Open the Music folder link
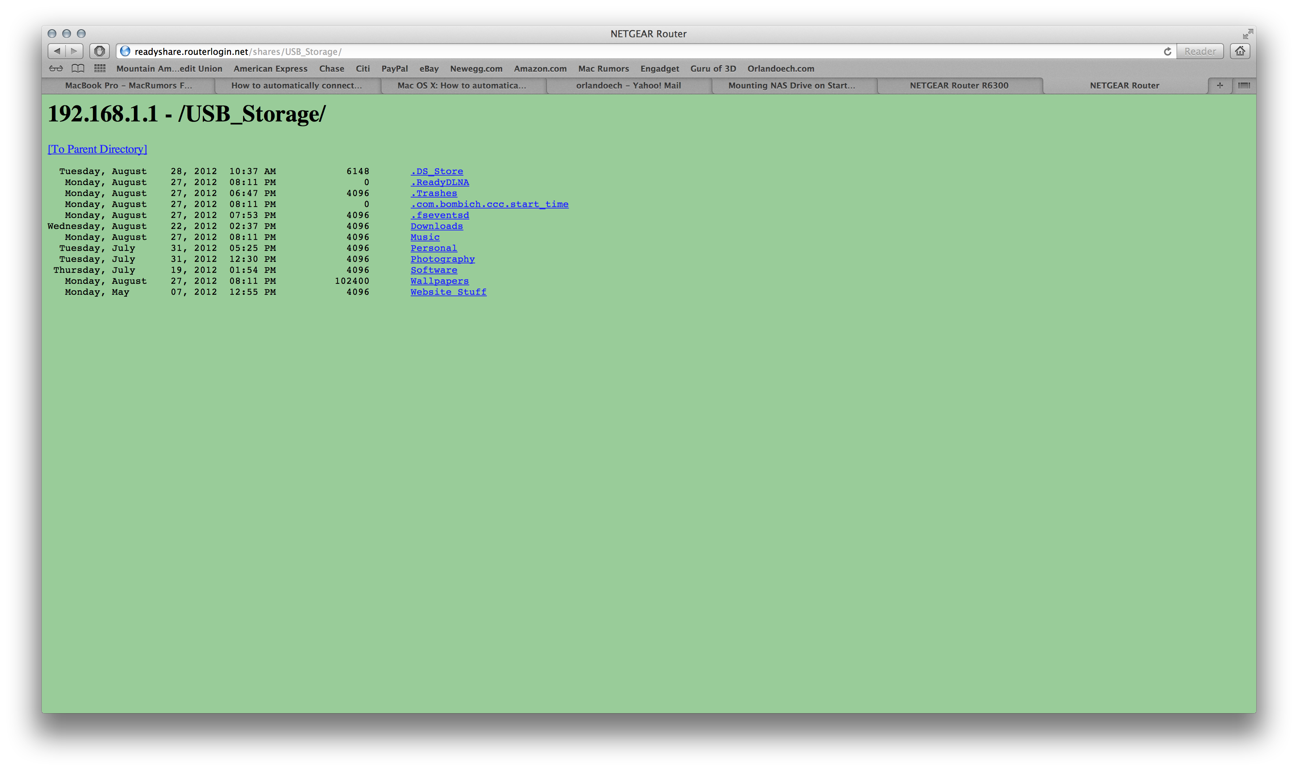 (x=425, y=237)
